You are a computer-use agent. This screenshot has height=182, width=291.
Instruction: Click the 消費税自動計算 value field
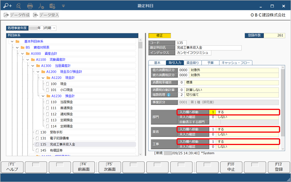pyautogui.click(x=228, y=90)
